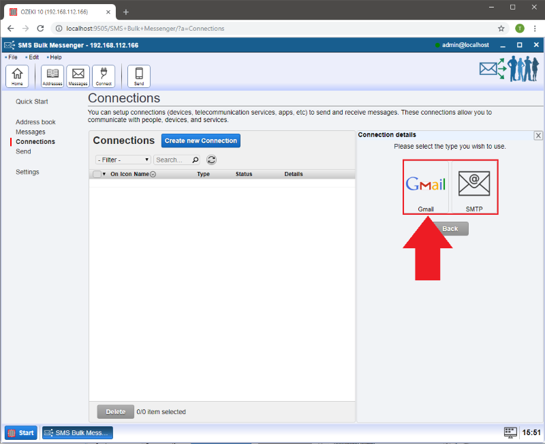
Task: Open the Start menu button
Action: pyautogui.click(x=21, y=432)
